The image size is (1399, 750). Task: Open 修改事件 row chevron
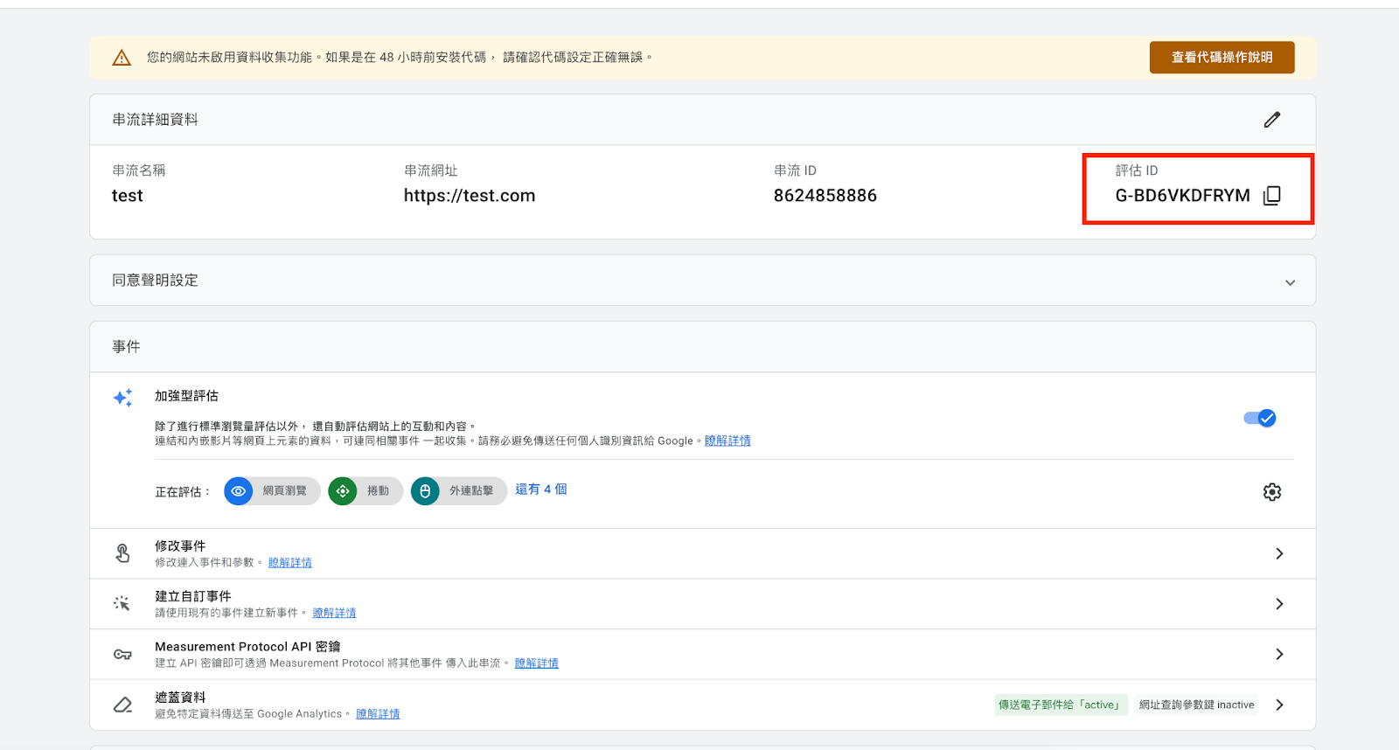click(x=1279, y=553)
